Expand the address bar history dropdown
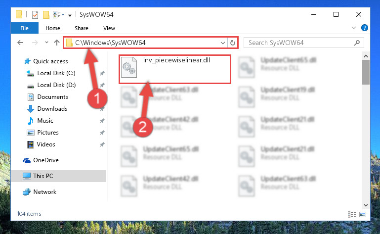Image resolution: width=380 pixels, height=234 pixels. point(223,43)
